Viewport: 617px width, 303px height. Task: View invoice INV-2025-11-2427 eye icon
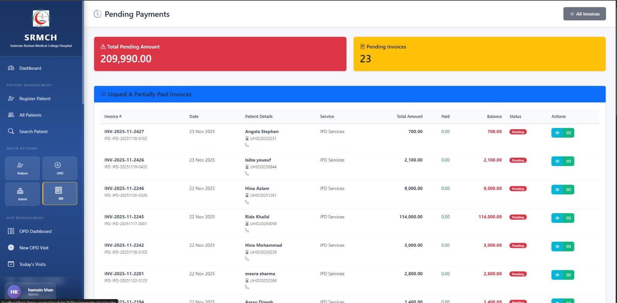tap(557, 133)
